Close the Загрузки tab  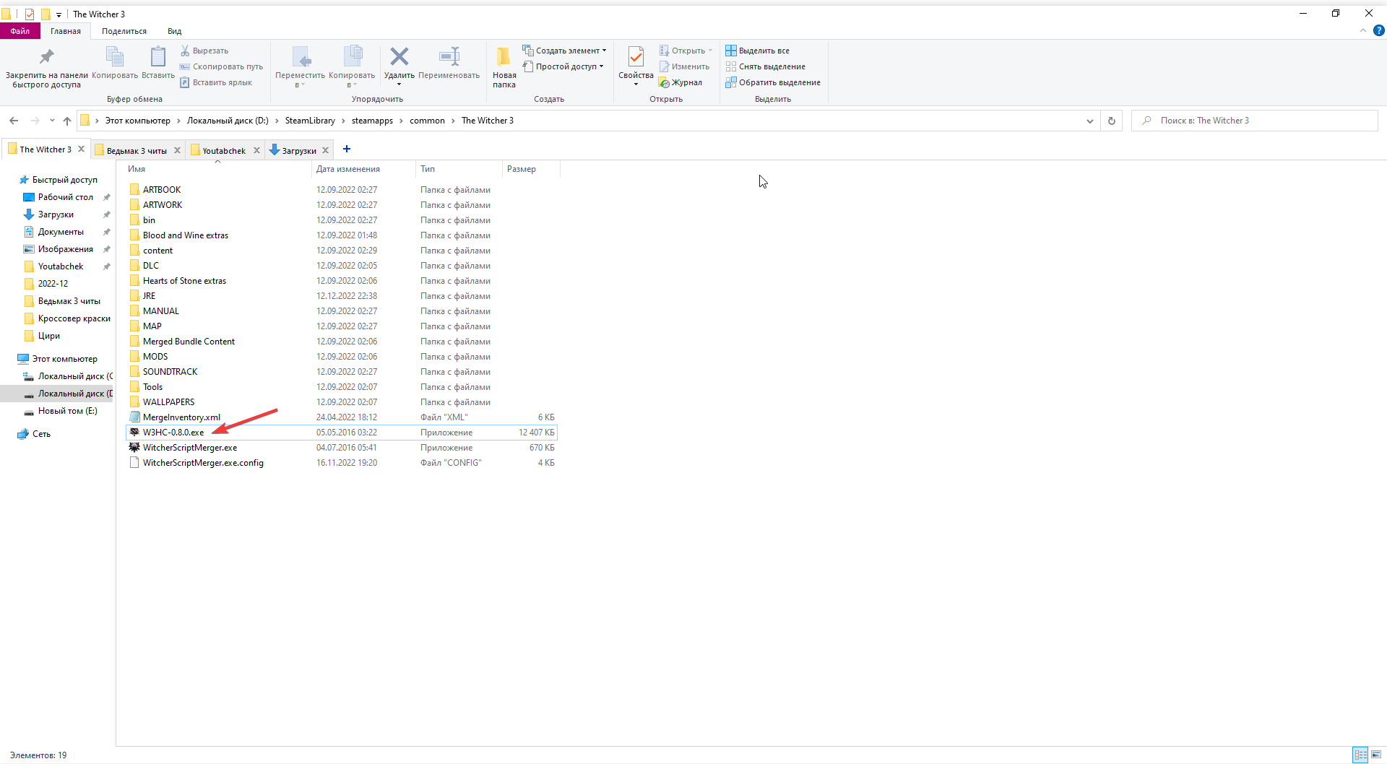tap(325, 150)
